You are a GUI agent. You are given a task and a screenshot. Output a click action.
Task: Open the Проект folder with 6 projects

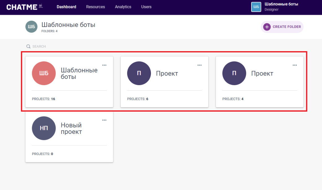(165, 82)
